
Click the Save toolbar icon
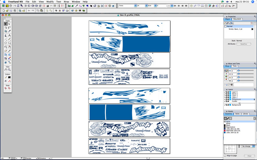(11, 11)
